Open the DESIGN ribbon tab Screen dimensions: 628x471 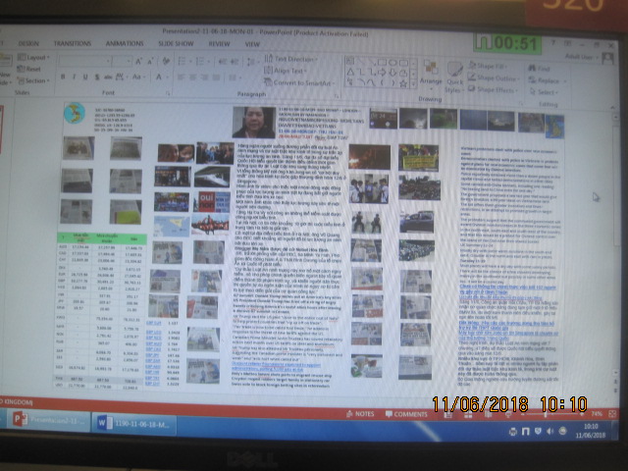pos(28,43)
